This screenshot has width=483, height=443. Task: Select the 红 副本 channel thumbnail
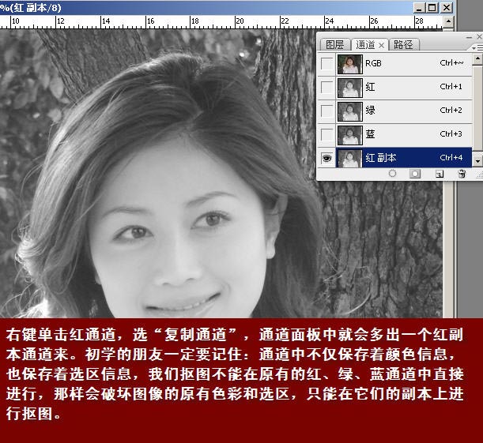point(348,158)
